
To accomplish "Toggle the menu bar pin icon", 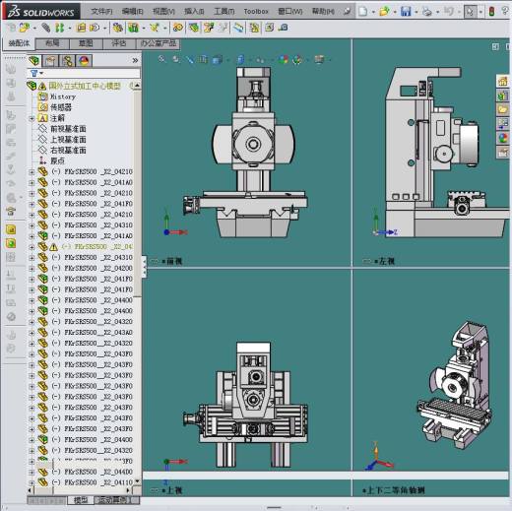I will pos(347,12).
